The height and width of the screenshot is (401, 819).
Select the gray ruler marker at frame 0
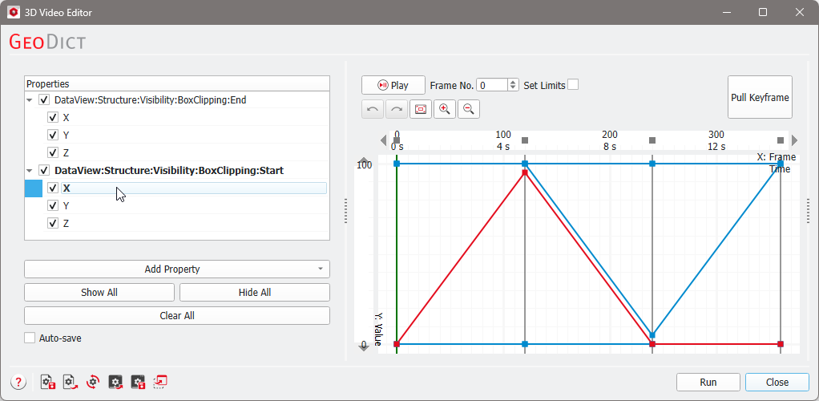click(397, 140)
